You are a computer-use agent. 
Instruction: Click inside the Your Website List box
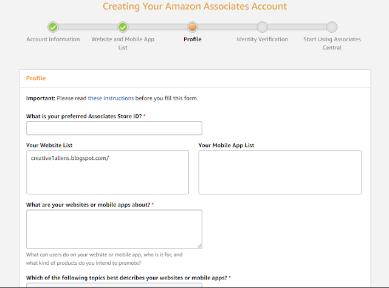[x=108, y=172]
